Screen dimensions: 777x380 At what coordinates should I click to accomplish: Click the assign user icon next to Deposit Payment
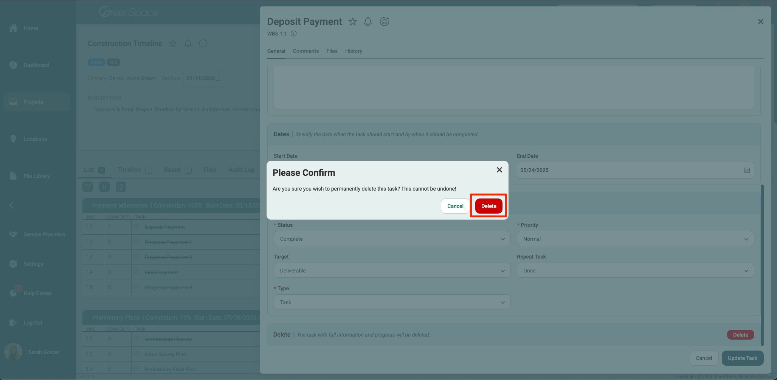[385, 22]
